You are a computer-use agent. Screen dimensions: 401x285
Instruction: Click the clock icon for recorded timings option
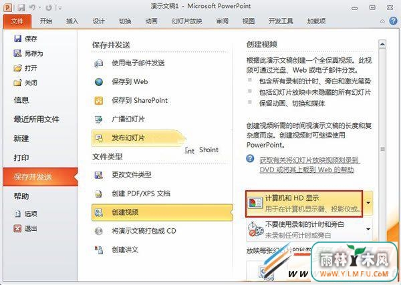tap(255, 229)
